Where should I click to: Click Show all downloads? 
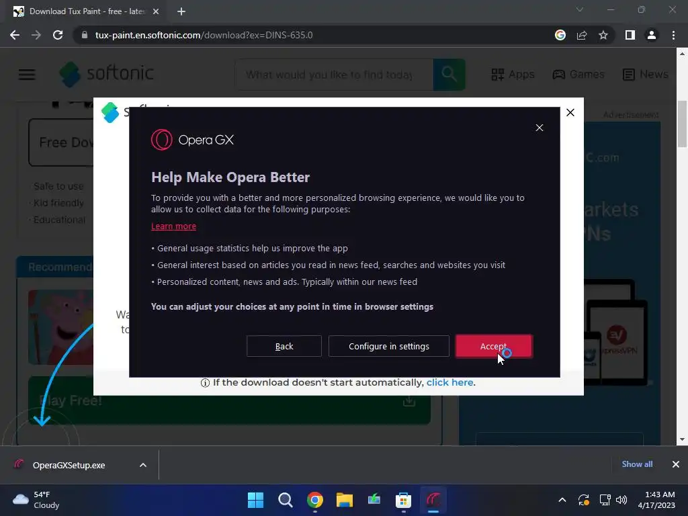click(637, 464)
